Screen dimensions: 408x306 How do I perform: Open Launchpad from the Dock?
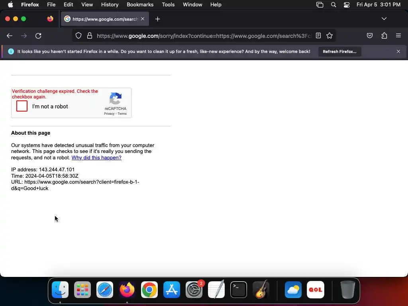[x=82, y=290]
